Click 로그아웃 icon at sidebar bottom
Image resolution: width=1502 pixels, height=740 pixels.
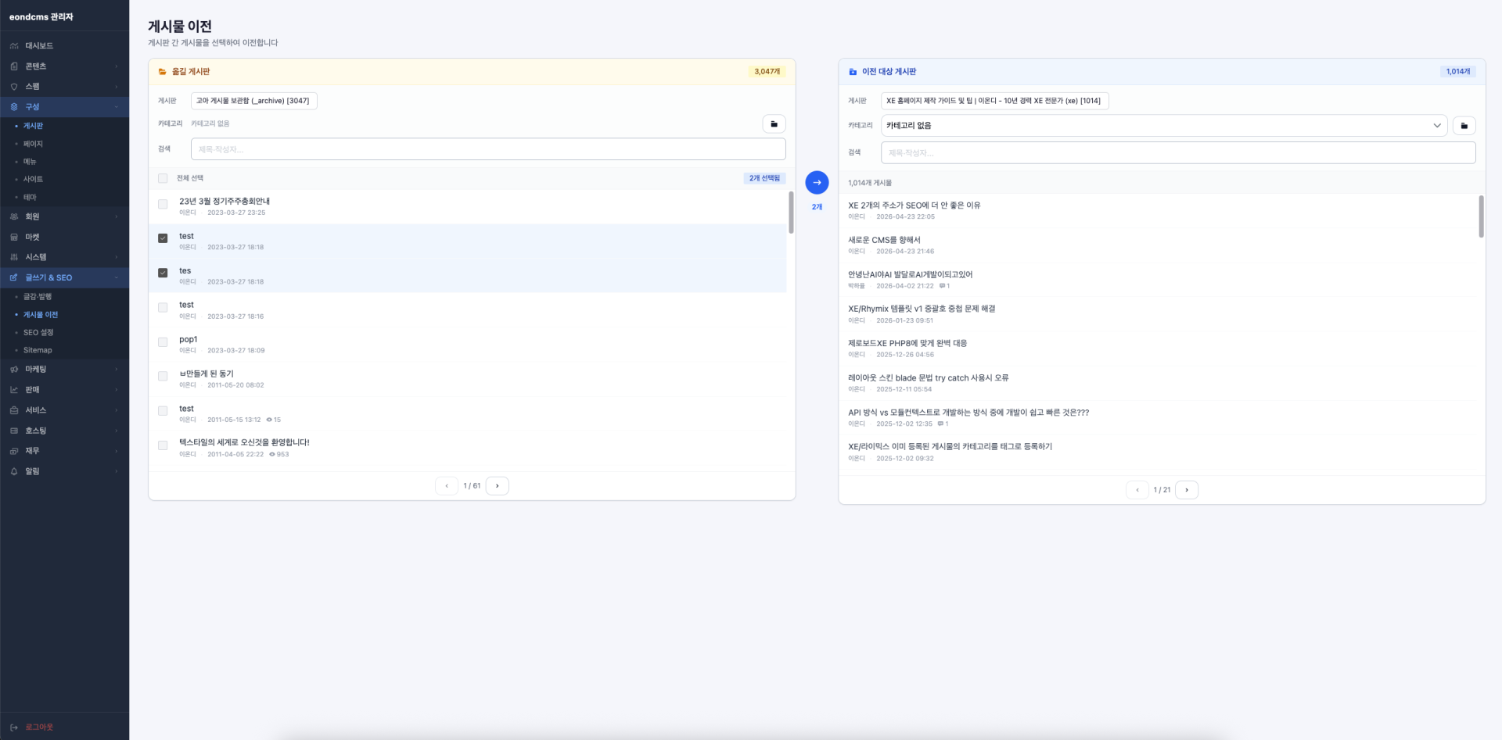[14, 727]
